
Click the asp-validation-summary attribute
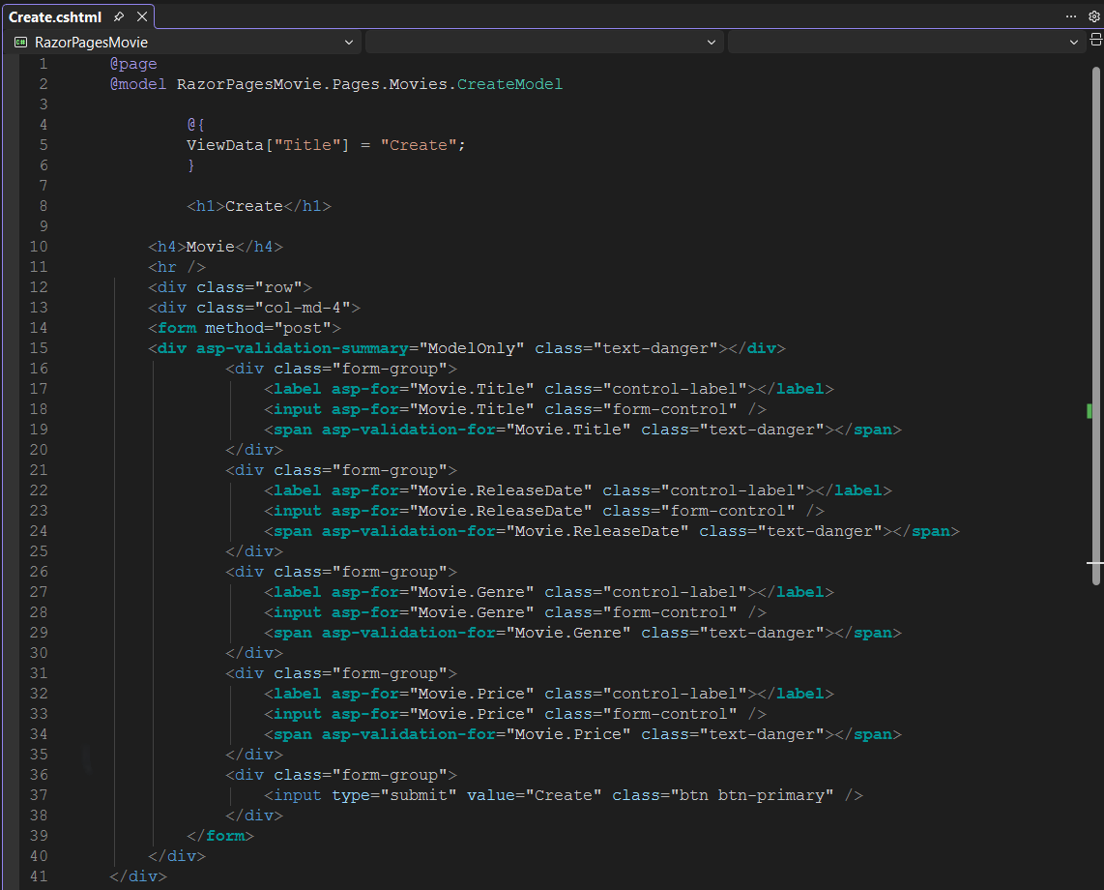coord(301,347)
